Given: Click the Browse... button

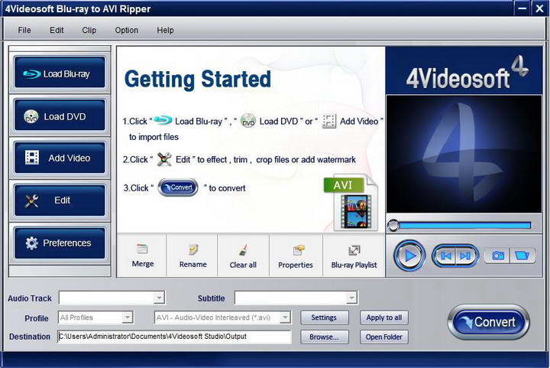Looking at the screenshot, I should 324,337.
